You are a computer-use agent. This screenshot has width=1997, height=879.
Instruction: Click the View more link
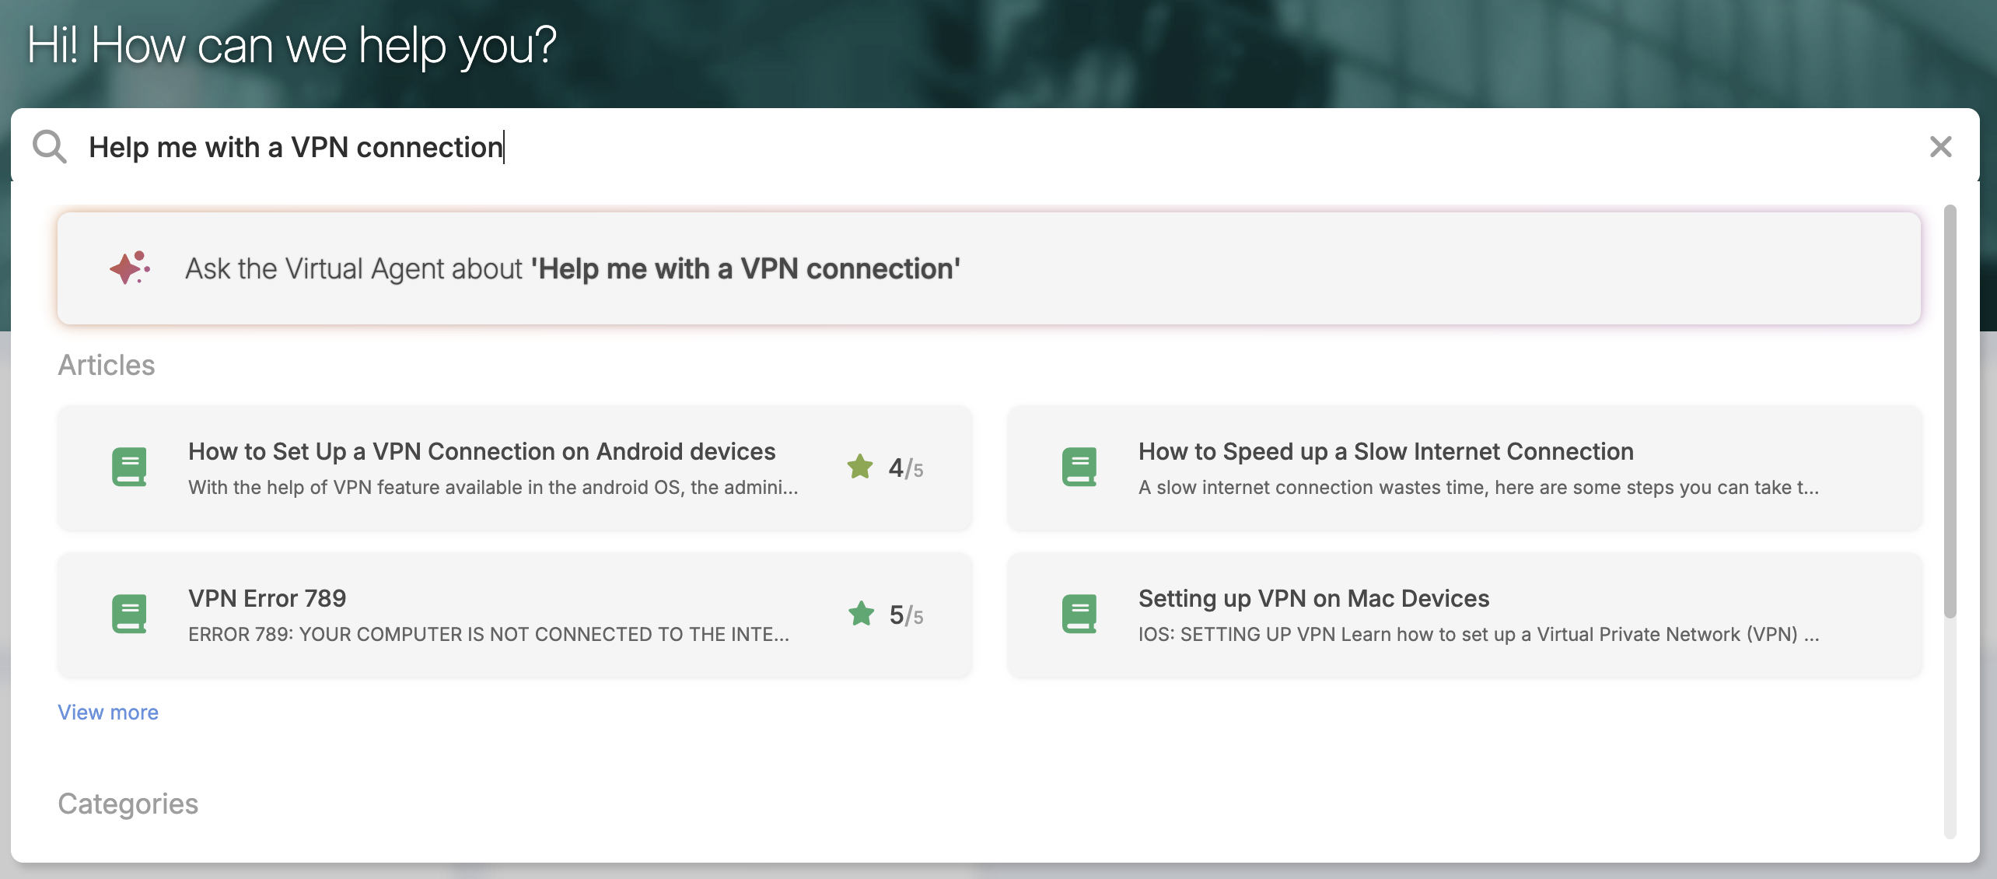tap(108, 712)
